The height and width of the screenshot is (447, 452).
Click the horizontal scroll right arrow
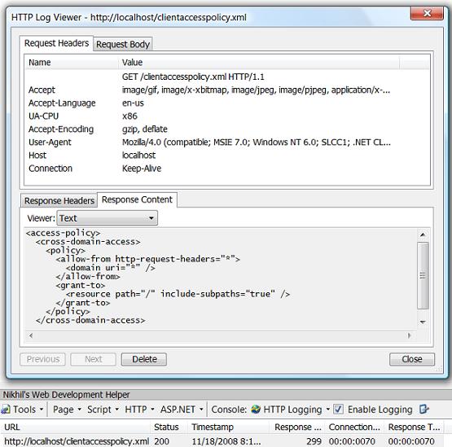click(409, 335)
